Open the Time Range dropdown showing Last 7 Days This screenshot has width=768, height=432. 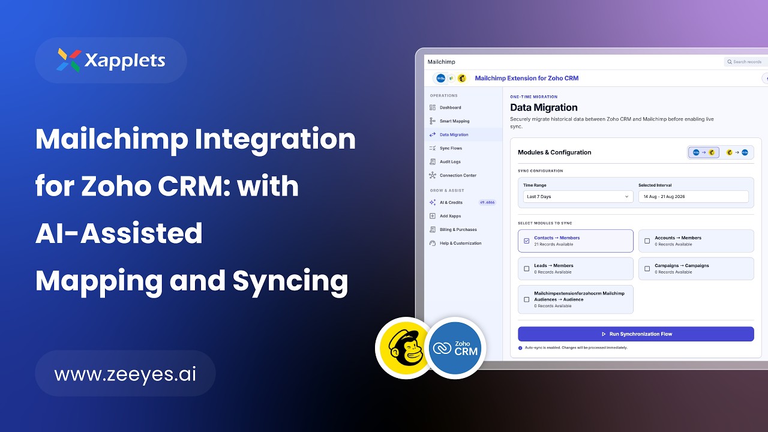pos(578,197)
